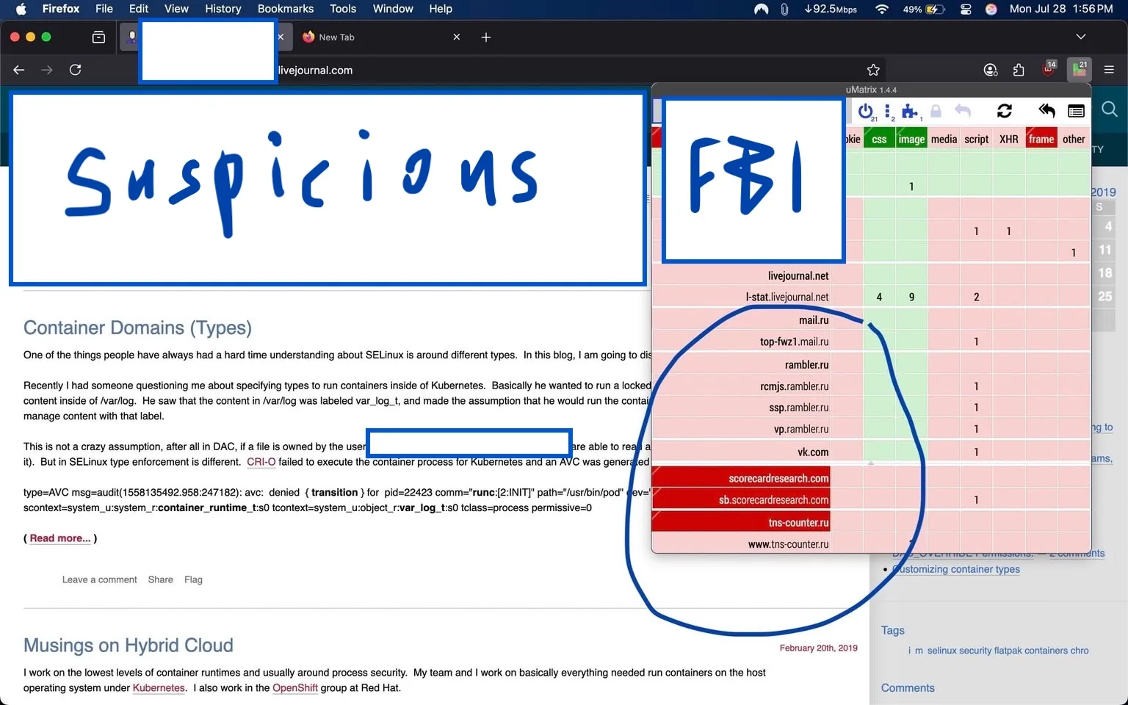
Task: Toggle uMatrix power button for matrix filtering
Action: click(866, 111)
